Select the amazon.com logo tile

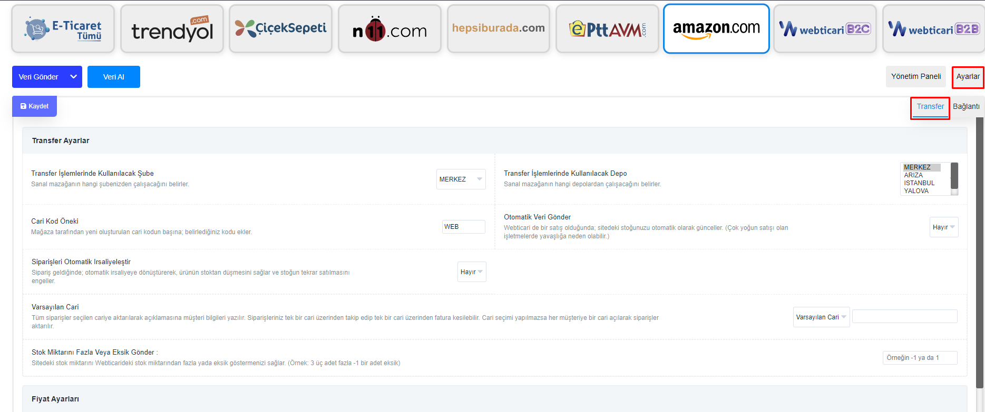click(716, 29)
